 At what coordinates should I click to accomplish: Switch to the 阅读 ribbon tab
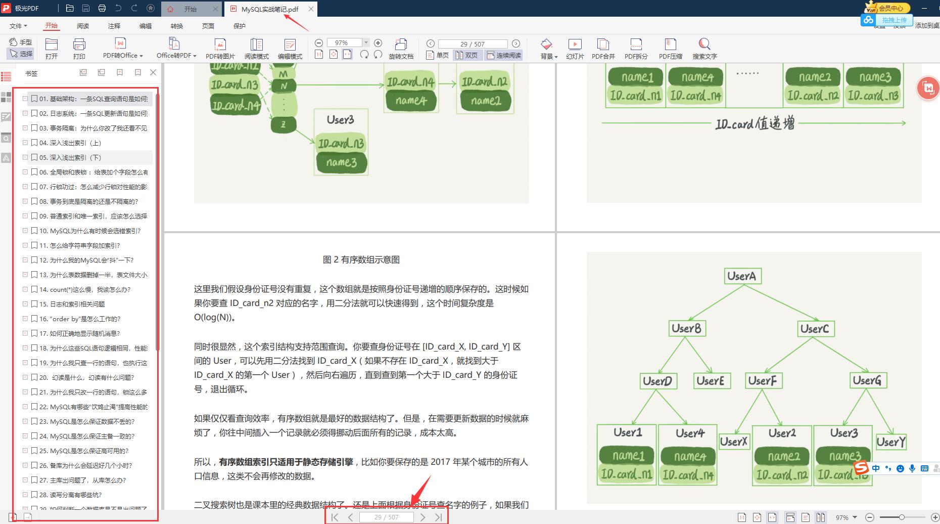[83, 26]
